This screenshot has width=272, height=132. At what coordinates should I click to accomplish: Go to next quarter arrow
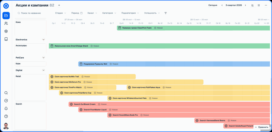click(245, 5)
